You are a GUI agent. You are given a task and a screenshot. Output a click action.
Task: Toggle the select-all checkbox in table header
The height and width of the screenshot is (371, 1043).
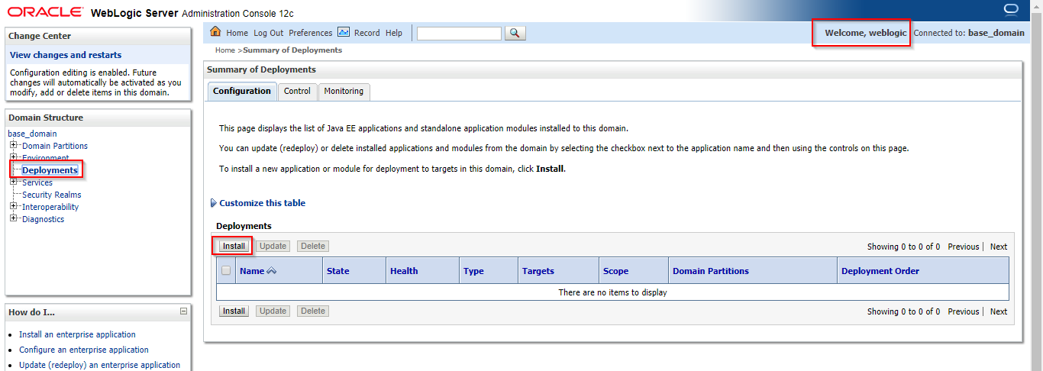click(x=226, y=270)
